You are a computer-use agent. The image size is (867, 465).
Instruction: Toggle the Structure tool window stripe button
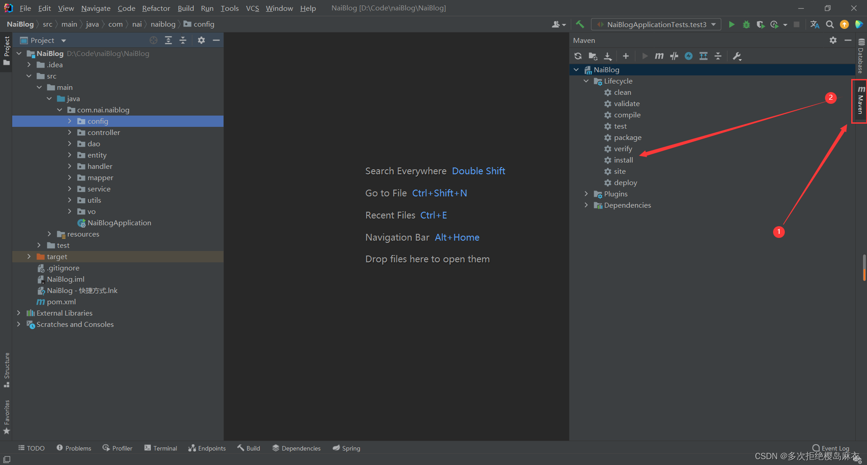(x=6, y=370)
